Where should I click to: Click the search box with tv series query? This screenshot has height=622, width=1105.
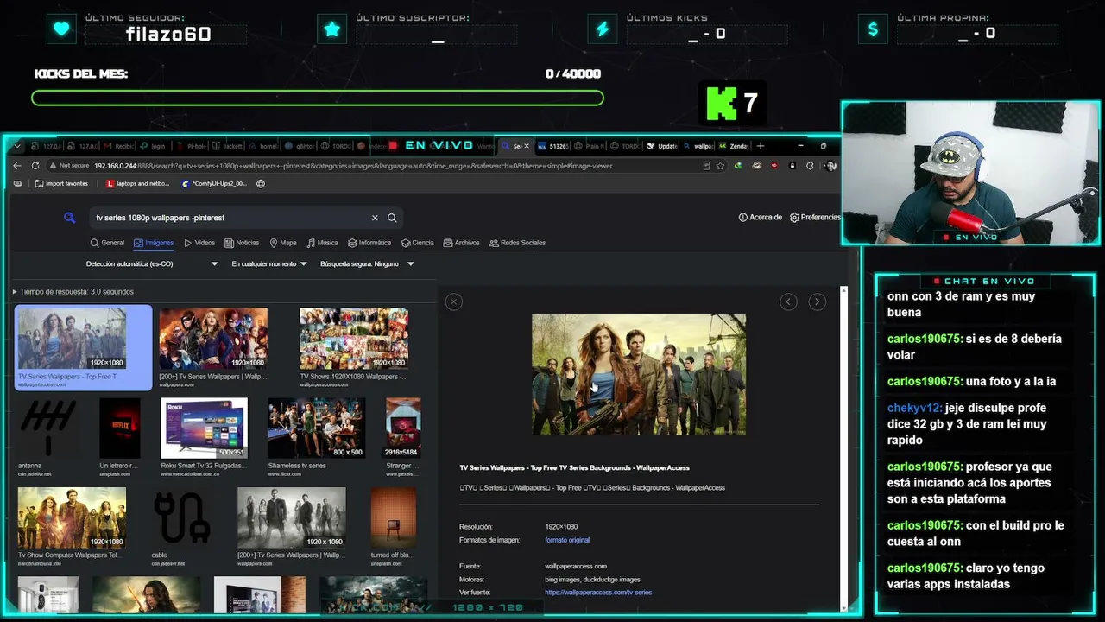(x=231, y=218)
